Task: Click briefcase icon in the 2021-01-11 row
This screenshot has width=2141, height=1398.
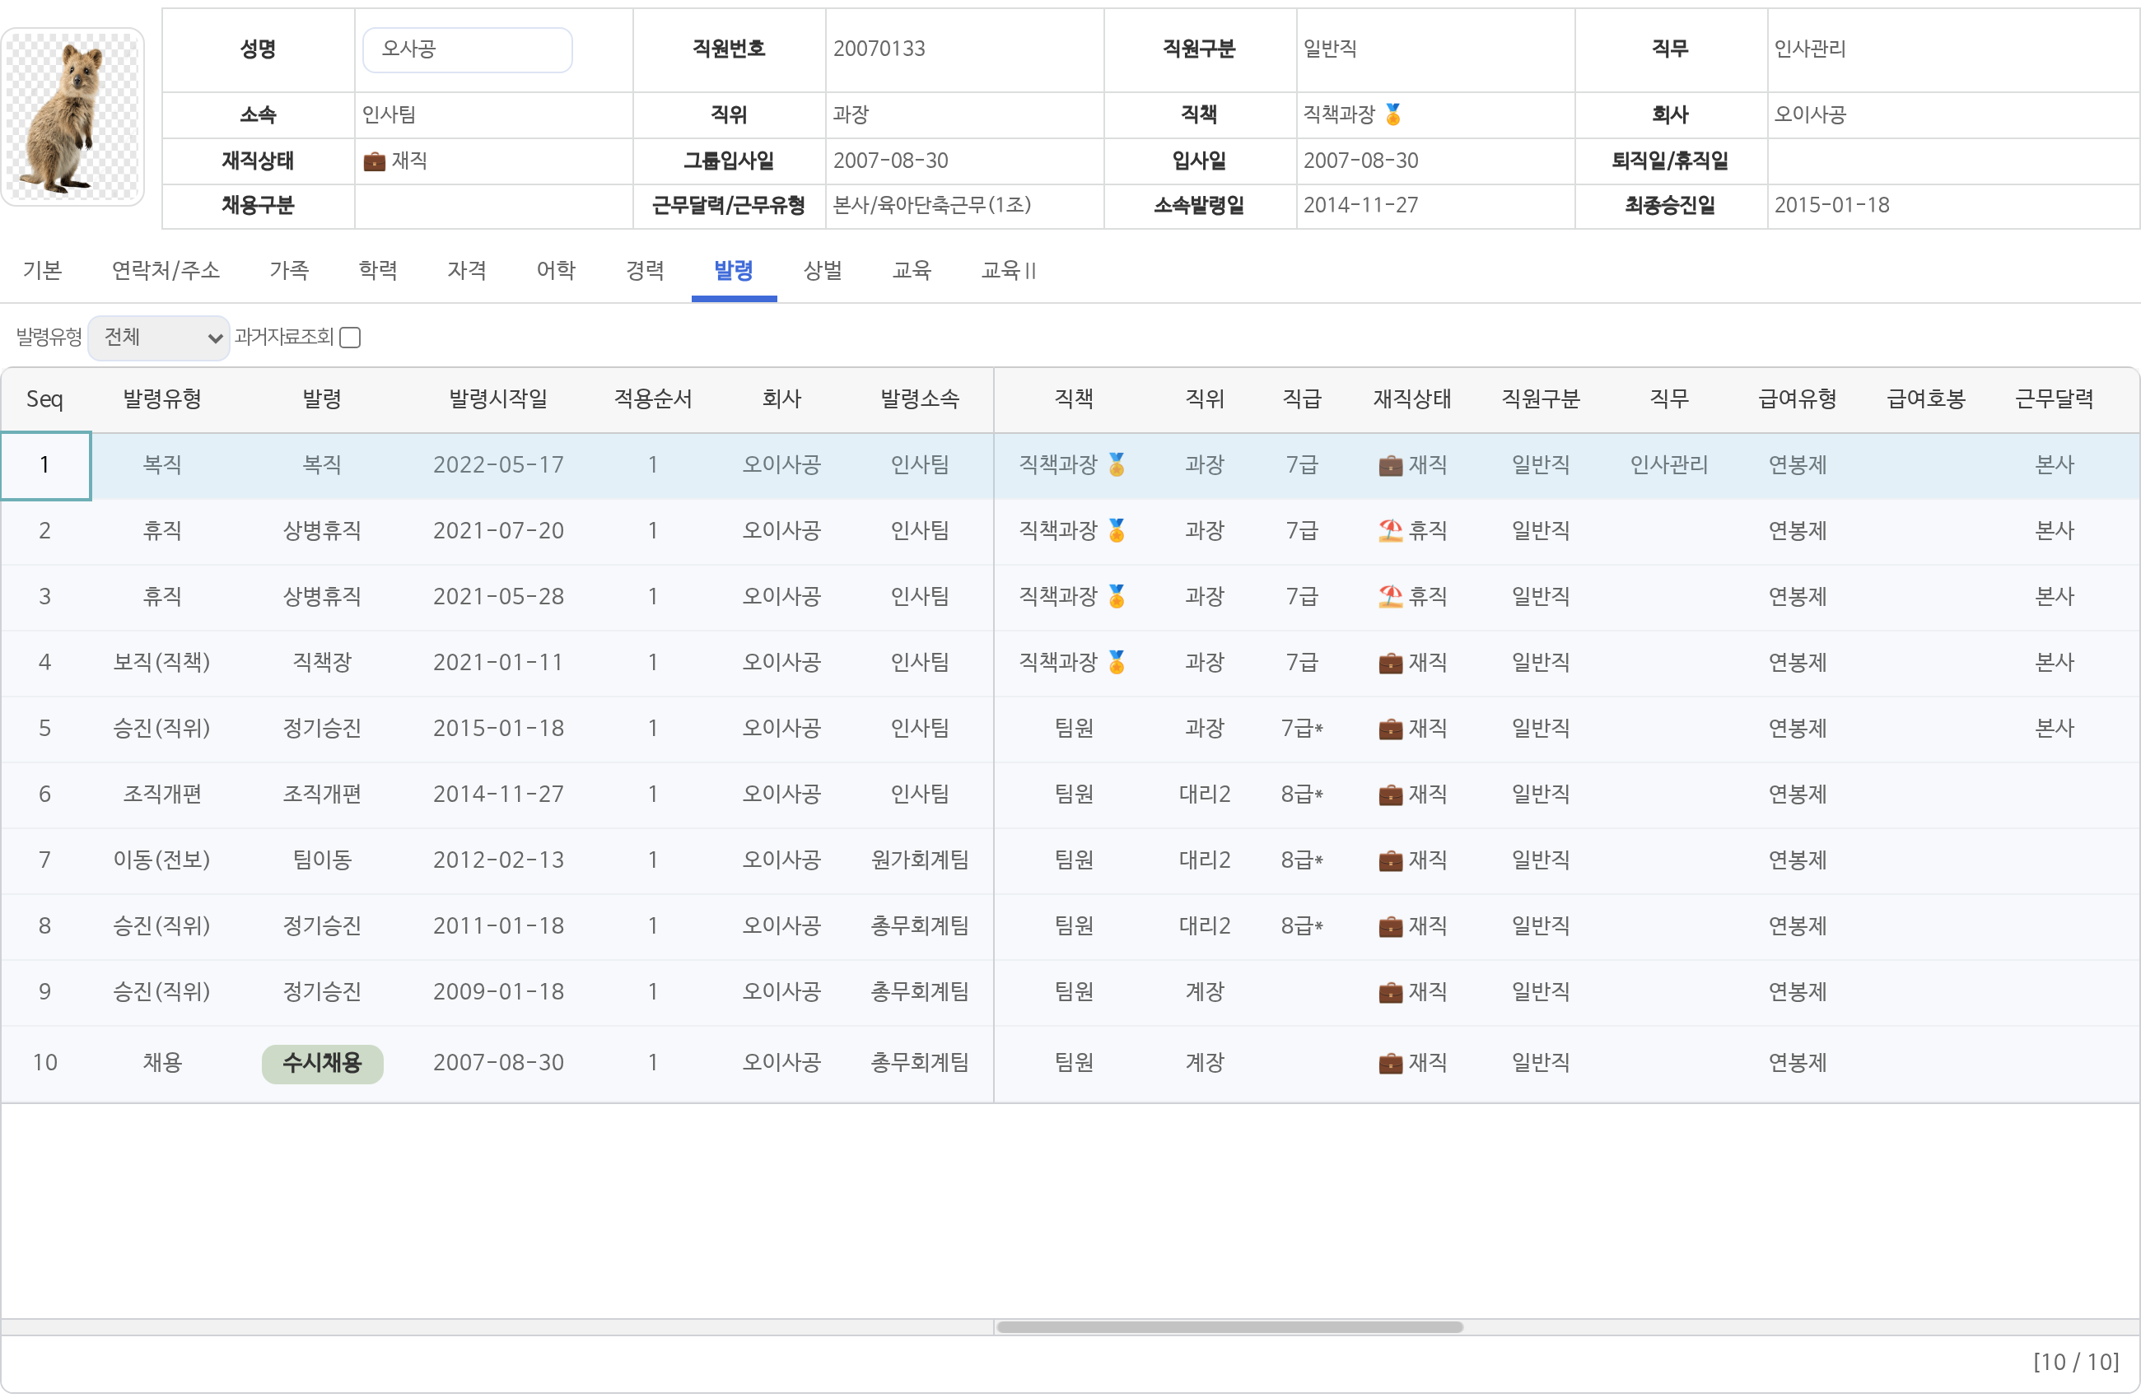Action: tap(1390, 663)
